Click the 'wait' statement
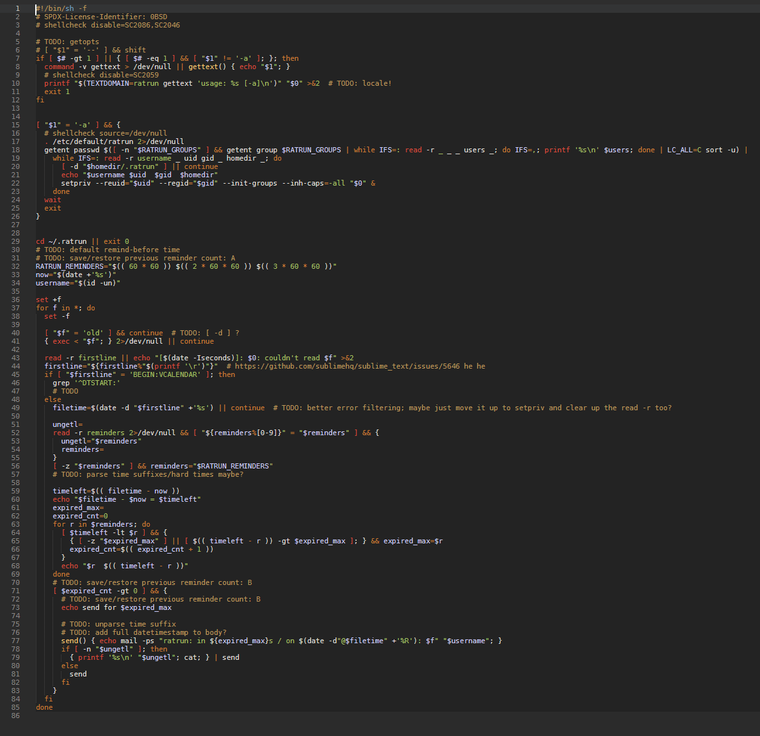 (53, 200)
